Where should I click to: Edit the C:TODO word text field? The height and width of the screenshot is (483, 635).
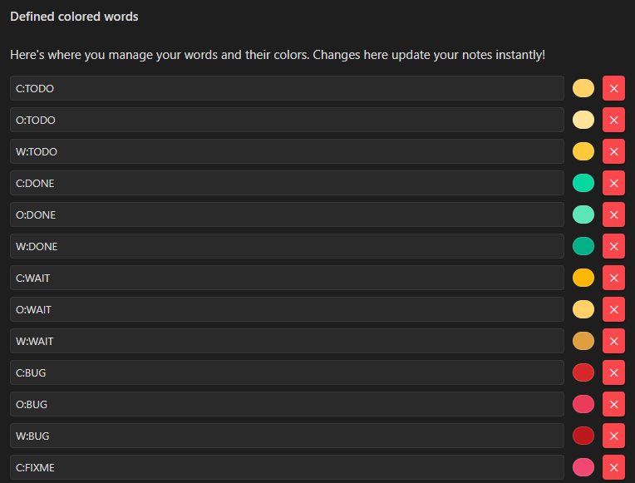(x=287, y=88)
